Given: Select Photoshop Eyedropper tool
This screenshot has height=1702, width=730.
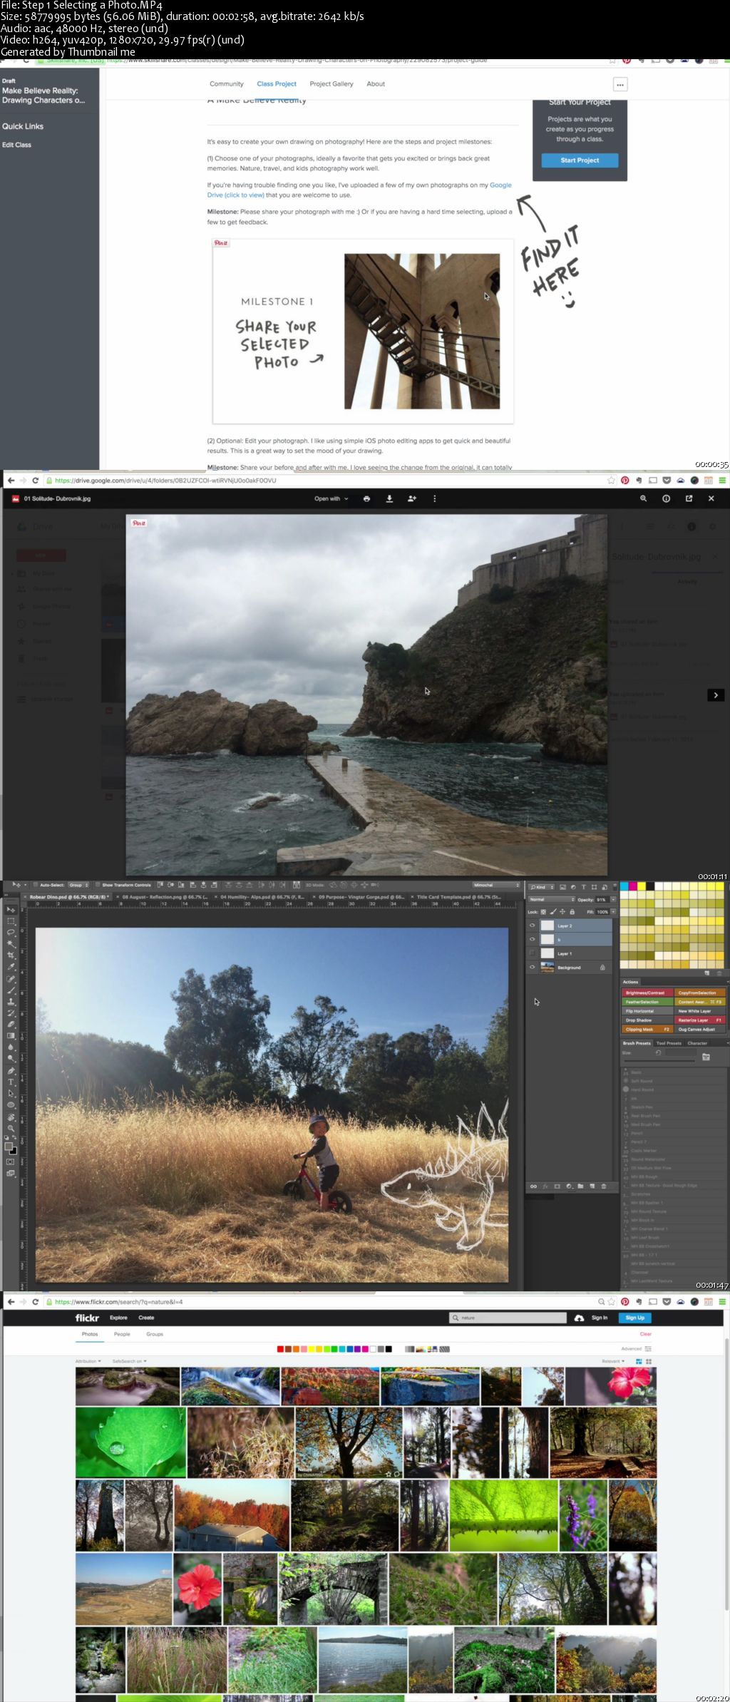Looking at the screenshot, I should click(11, 967).
